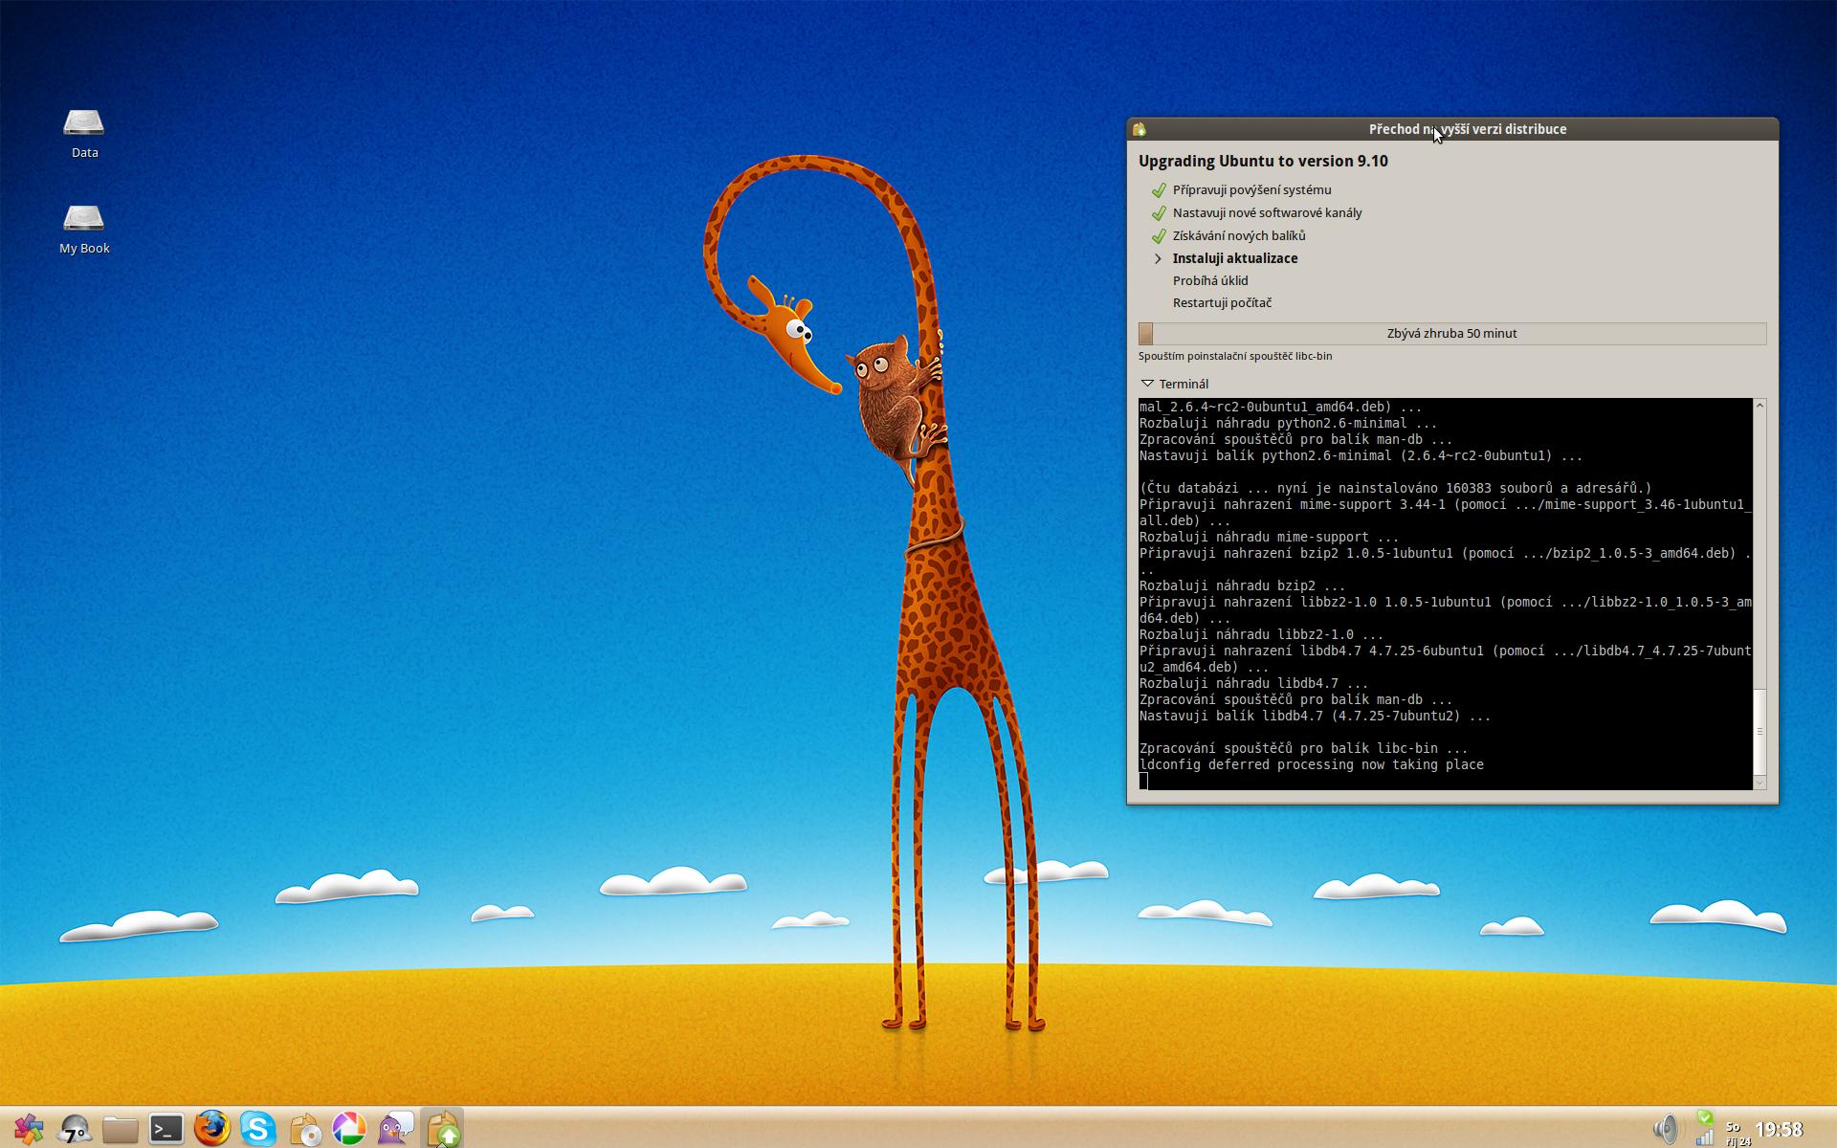Select the Data drive desktop icon

tap(84, 134)
